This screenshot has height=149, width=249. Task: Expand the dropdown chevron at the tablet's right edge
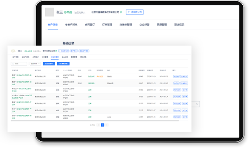[x=197, y=104]
